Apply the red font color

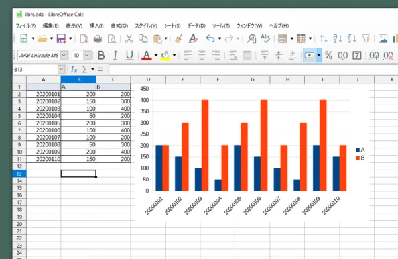[x=147, y=55]
